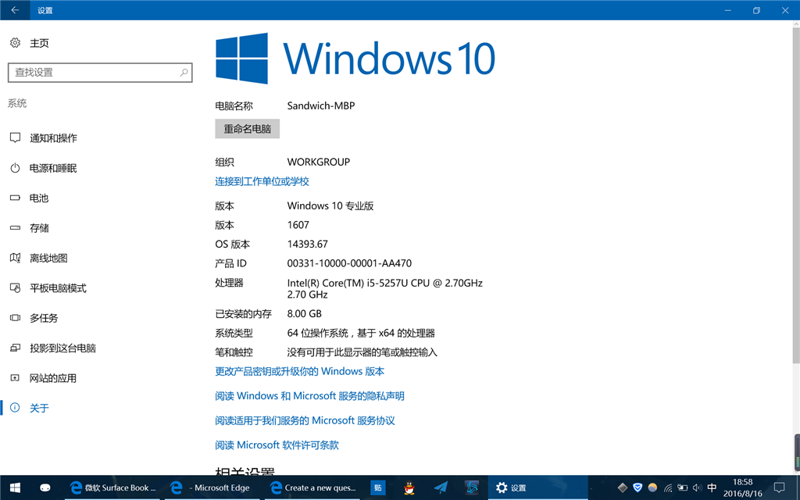
Task: Click the Intel(R) Core(TM) i5-5257U processor text
Action: (384, 289)
